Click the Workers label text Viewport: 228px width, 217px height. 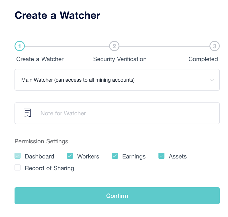coord(88,156)
